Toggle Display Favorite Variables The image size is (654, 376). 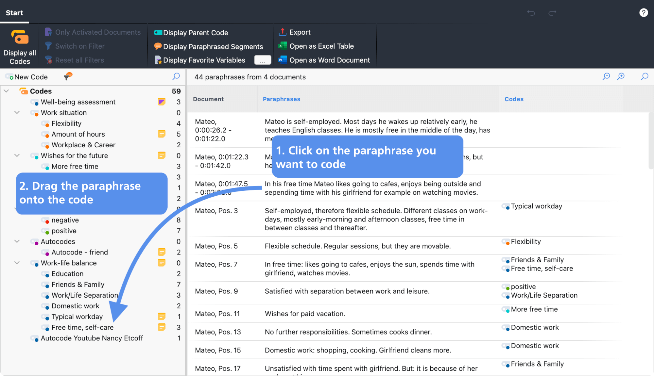click(200, 60)
